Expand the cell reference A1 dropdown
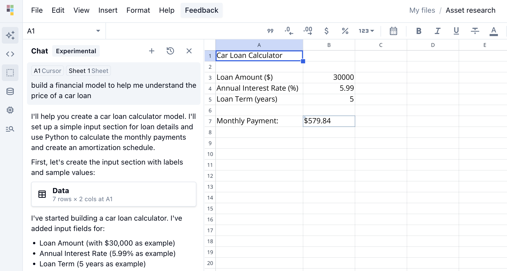This screenshot has height=271, width=507. click(98, 31)
